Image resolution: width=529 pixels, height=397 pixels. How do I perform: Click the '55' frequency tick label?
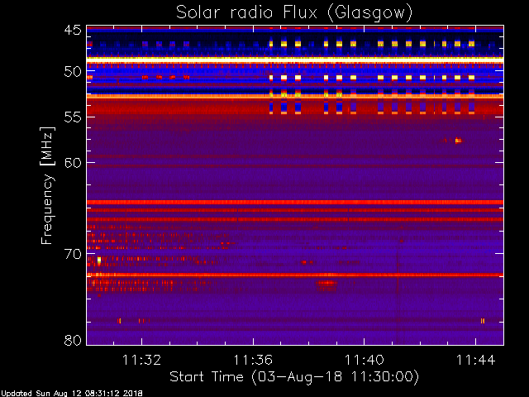[73, 117]
